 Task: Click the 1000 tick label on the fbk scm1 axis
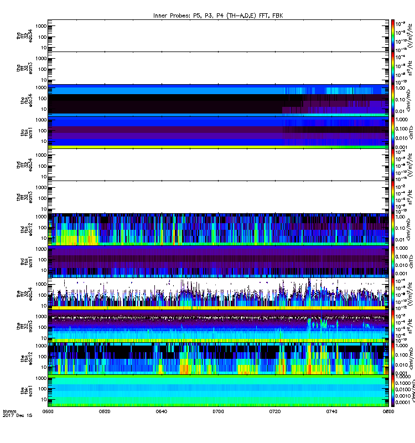pyautogui.click(x=41, y=378)
